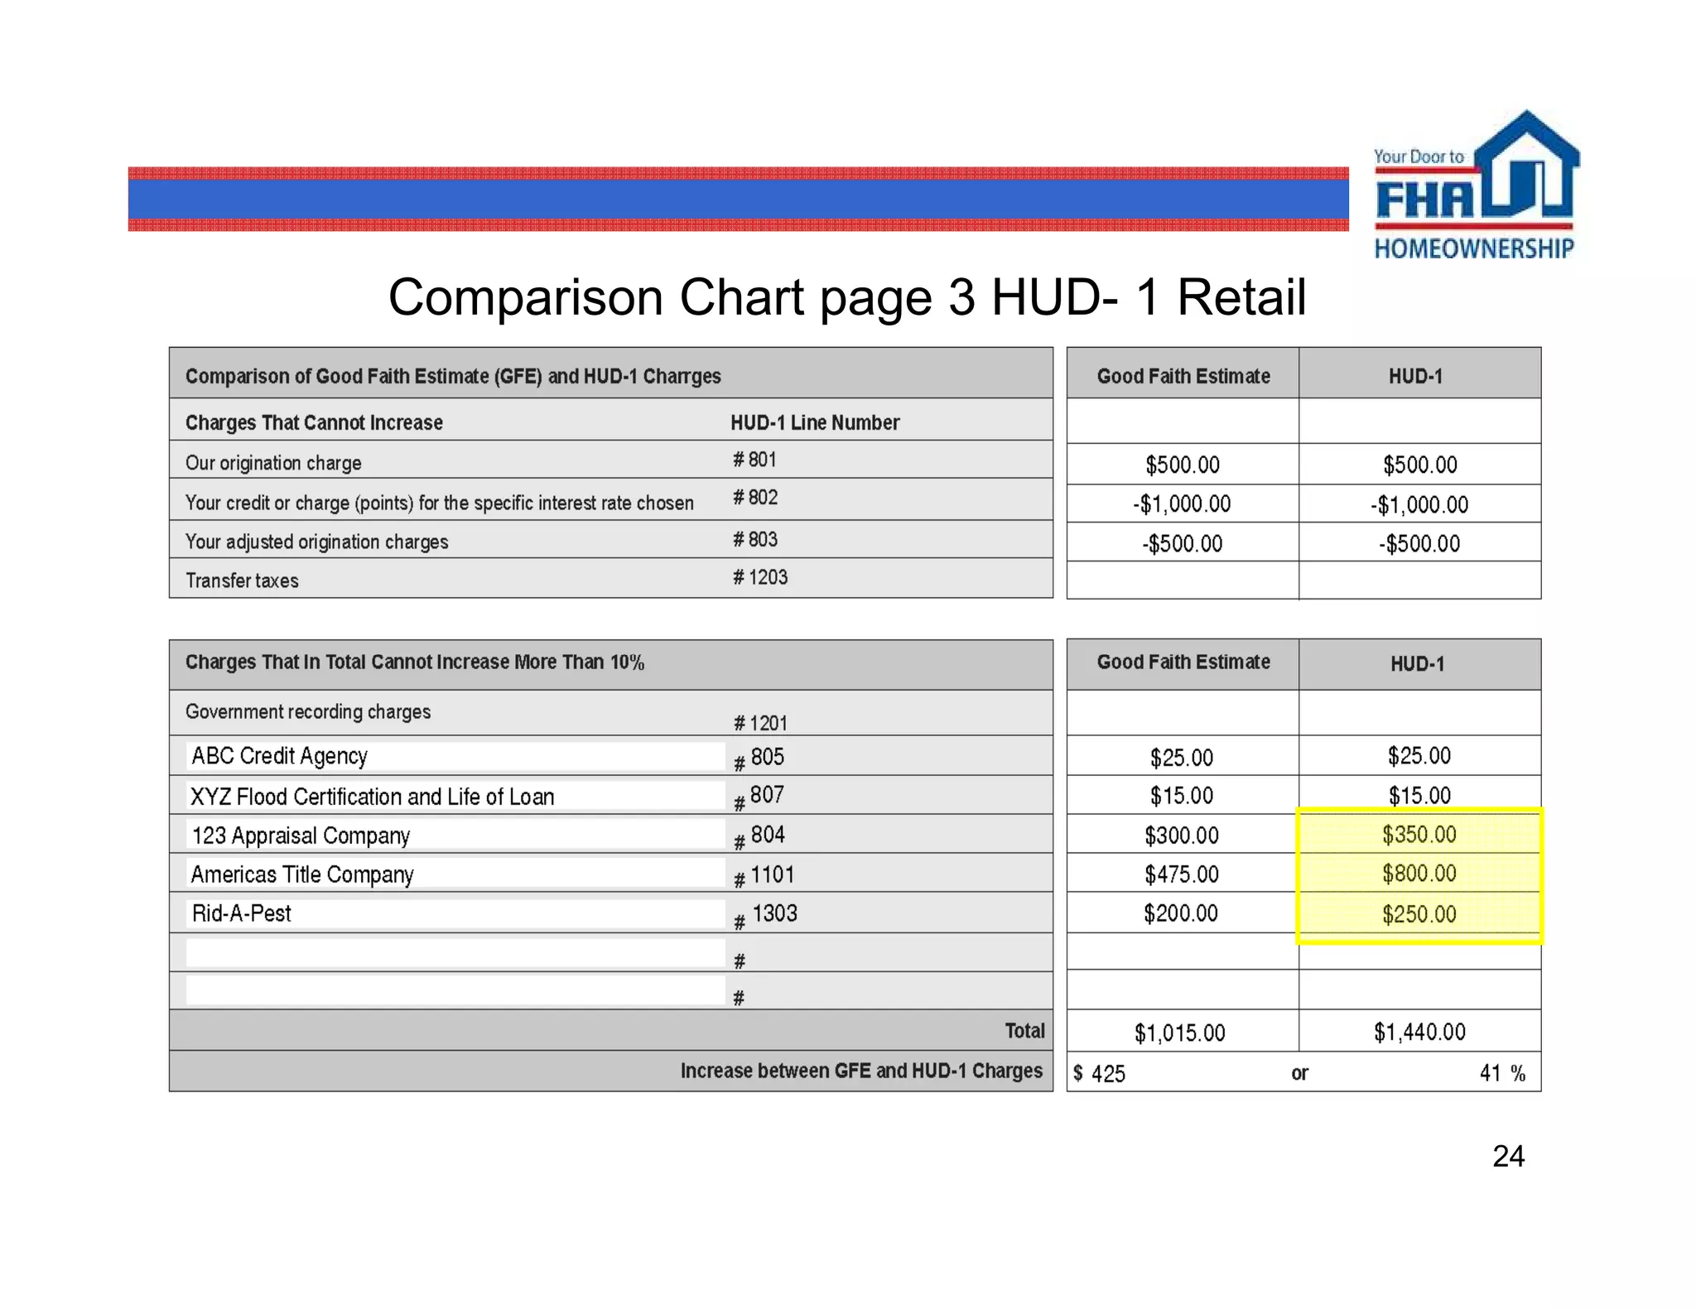Click 'Transfer taxes' row label

click(x=242, y=580)
